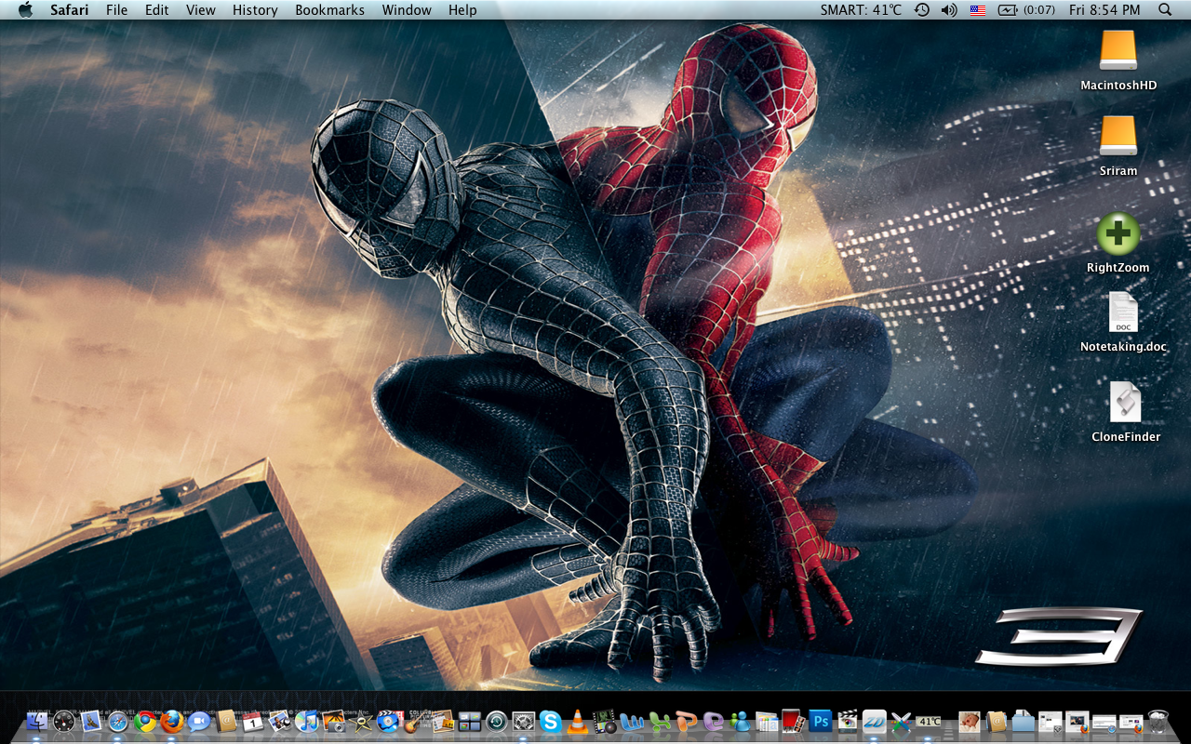Open the US flag input menu
The image size is (1191, 744).
point(977,10)
